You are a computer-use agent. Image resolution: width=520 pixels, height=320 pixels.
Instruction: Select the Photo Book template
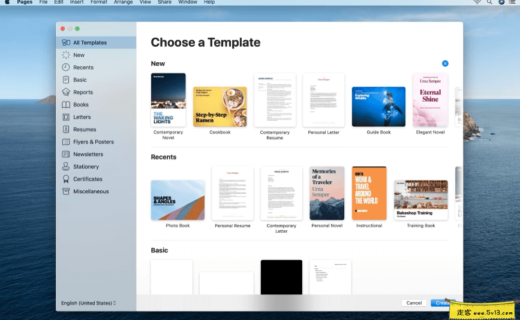[178, 200]
